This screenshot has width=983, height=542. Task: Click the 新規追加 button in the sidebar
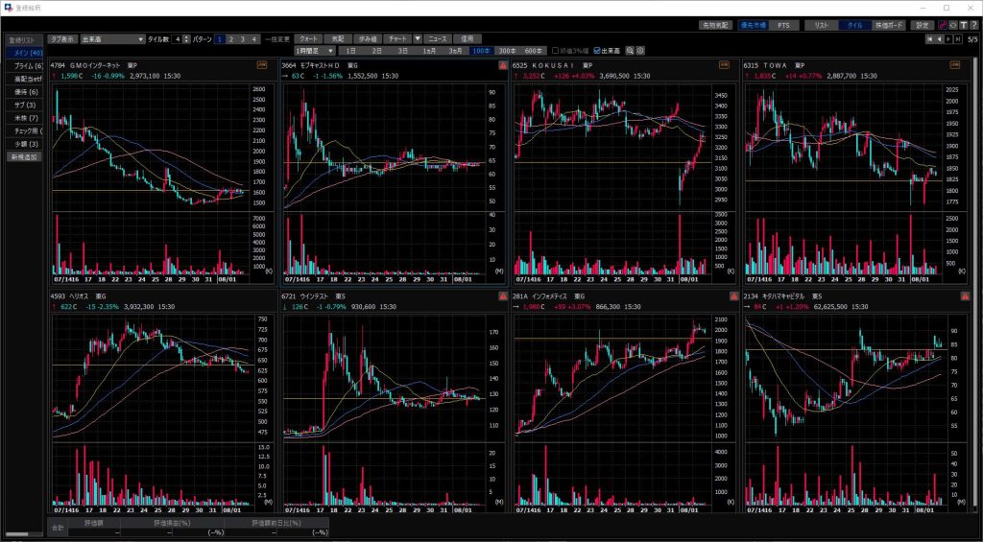(x=24, y=155)
